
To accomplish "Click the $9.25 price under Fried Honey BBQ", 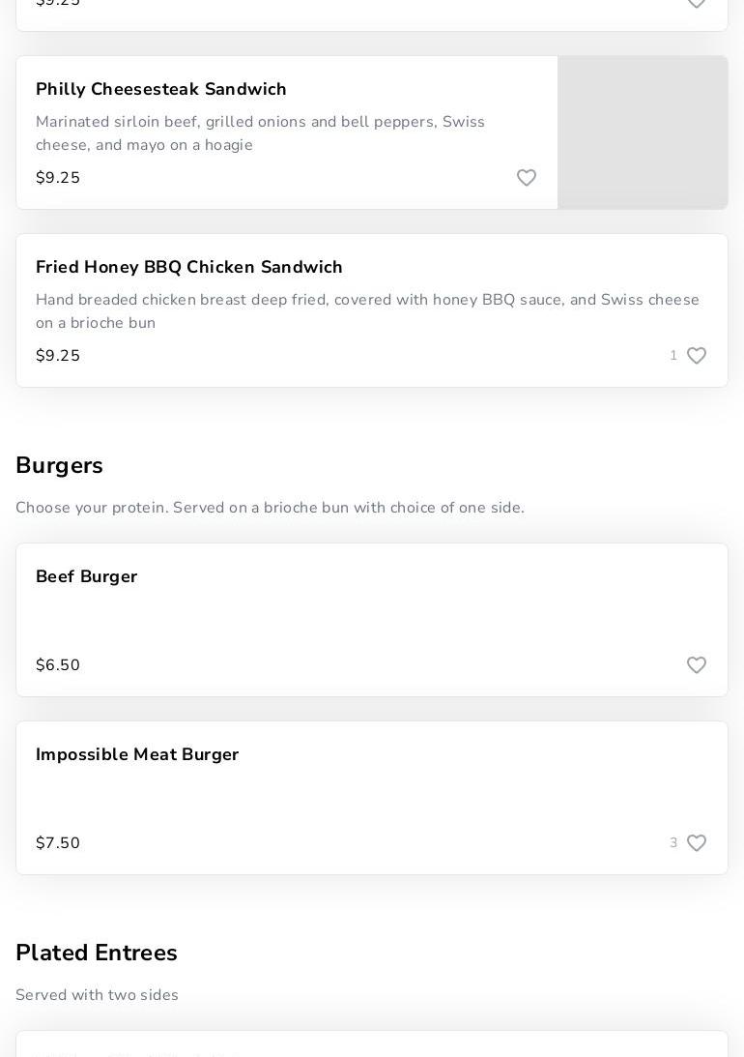I will 58,355.
